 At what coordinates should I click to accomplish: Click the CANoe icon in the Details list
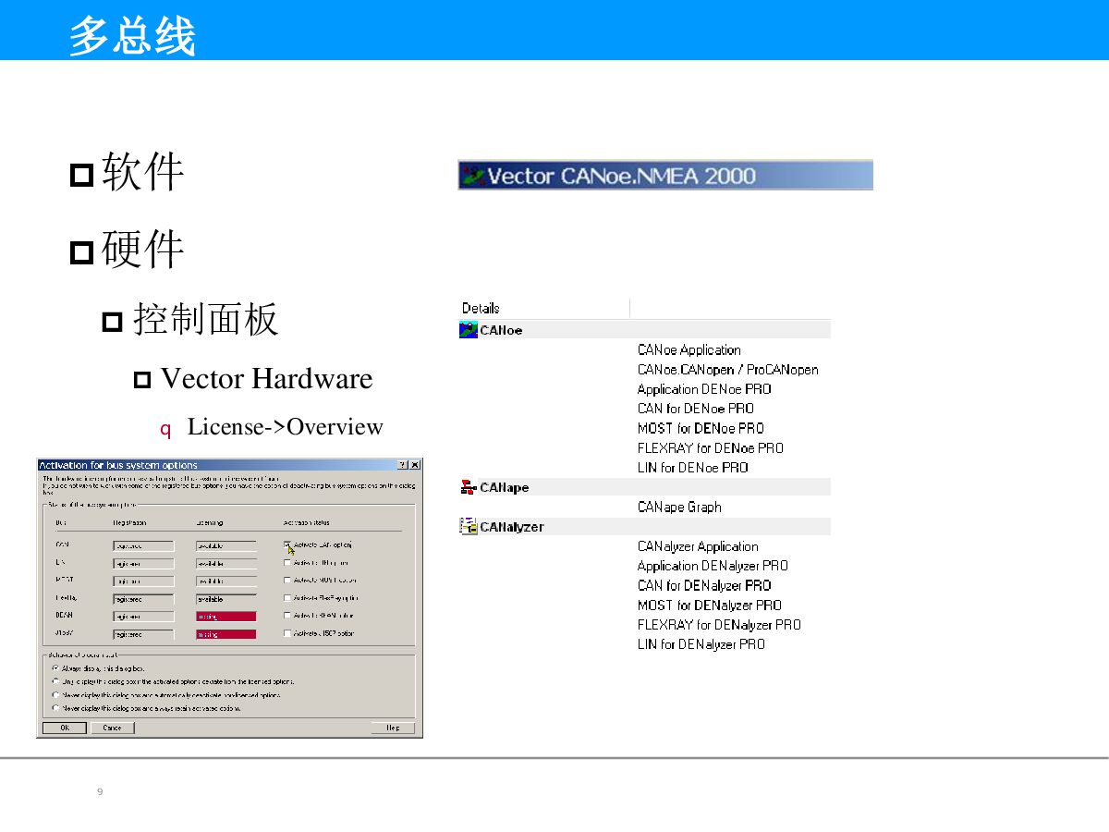click(x=469, y=330)
